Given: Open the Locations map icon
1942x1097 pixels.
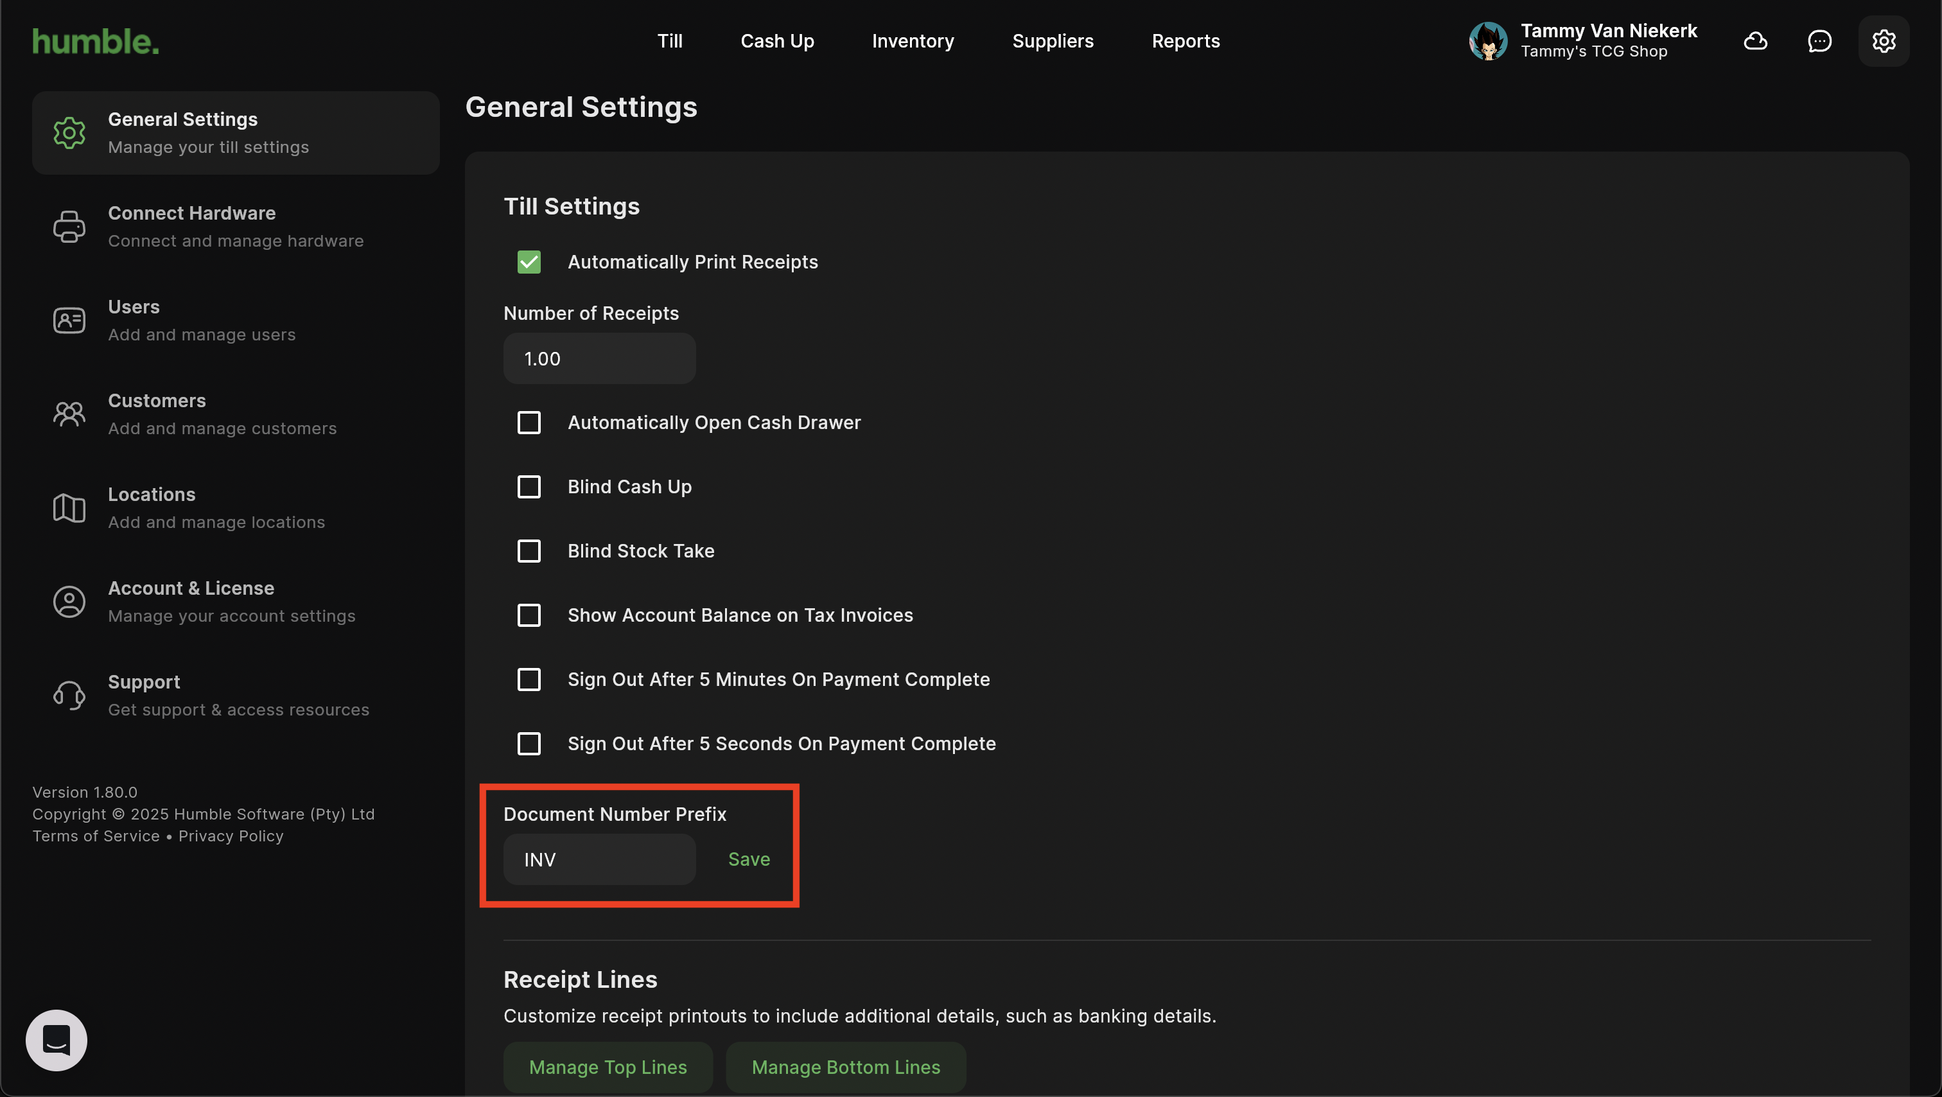Looking at the screenshot, I should pyautogui.click(x=69, y=507).
